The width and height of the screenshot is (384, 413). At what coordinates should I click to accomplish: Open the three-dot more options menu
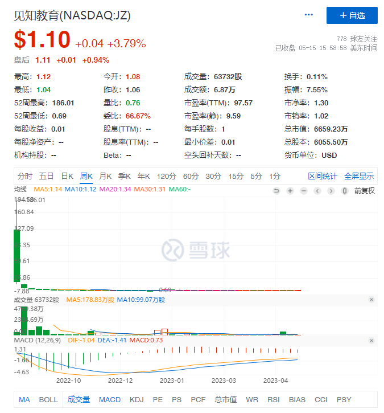[x=308, y=15]
